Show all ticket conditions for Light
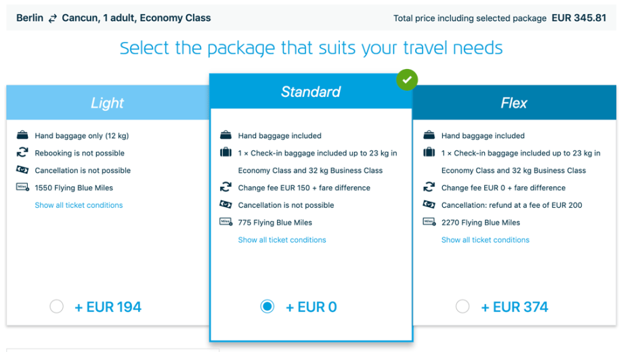The image size is (623, 352). (79, 205)
